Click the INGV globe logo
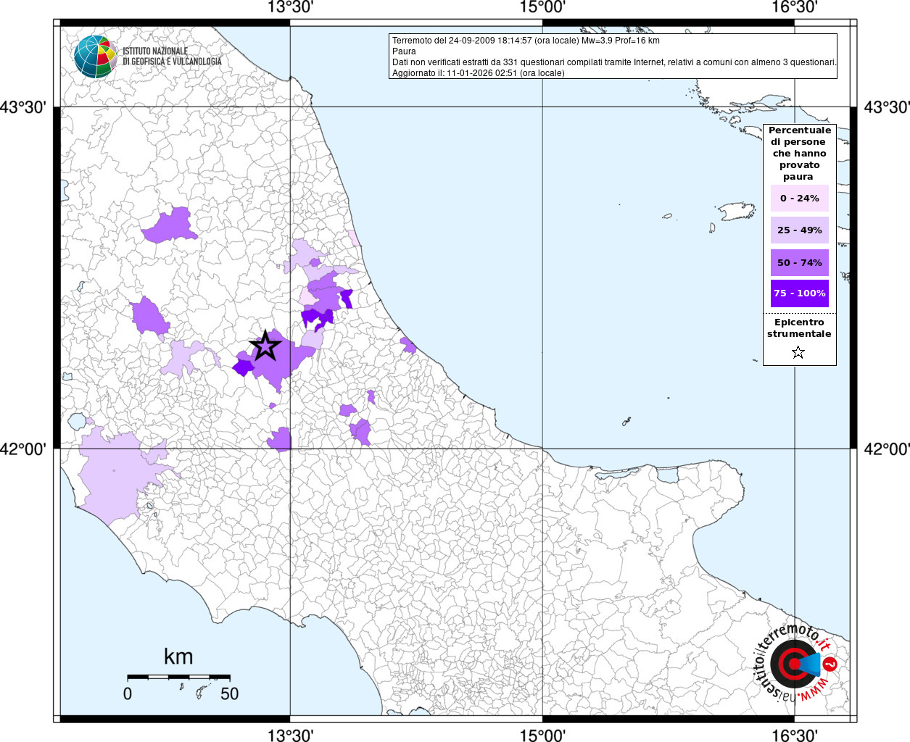 [x=95, y=57]
